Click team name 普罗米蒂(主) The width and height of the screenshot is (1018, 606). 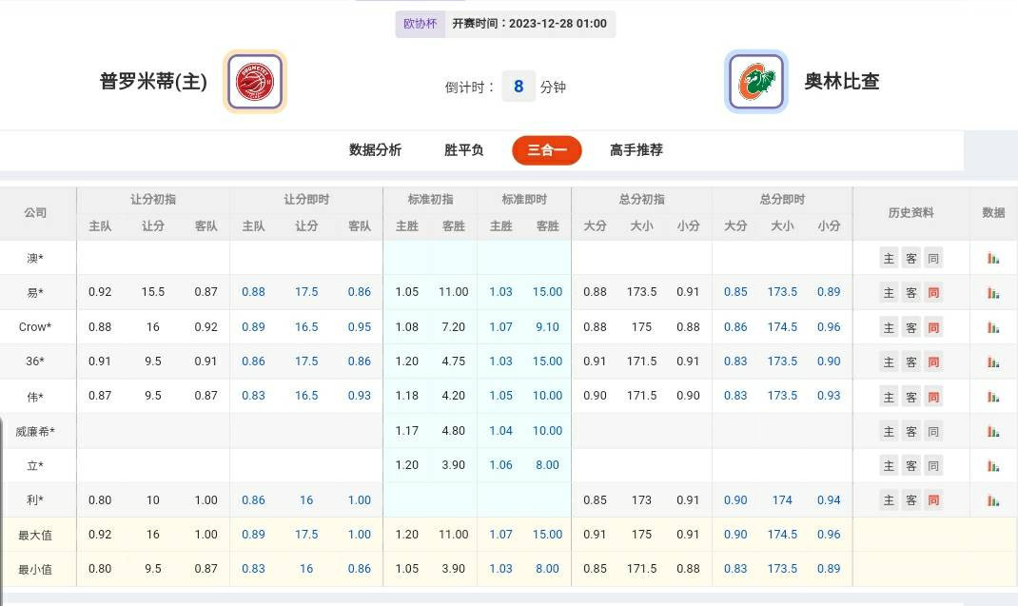(x=153, y=81)
